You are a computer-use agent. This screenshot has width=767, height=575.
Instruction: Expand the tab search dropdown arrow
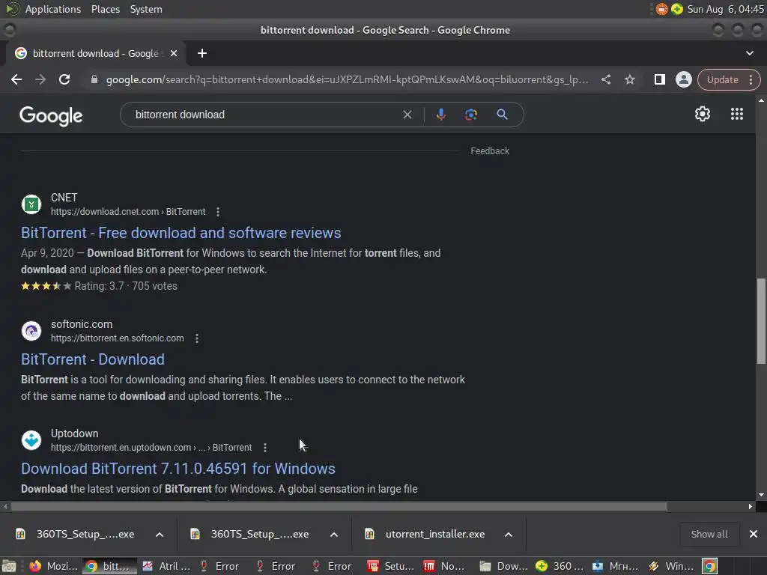[x=749, y=53]
